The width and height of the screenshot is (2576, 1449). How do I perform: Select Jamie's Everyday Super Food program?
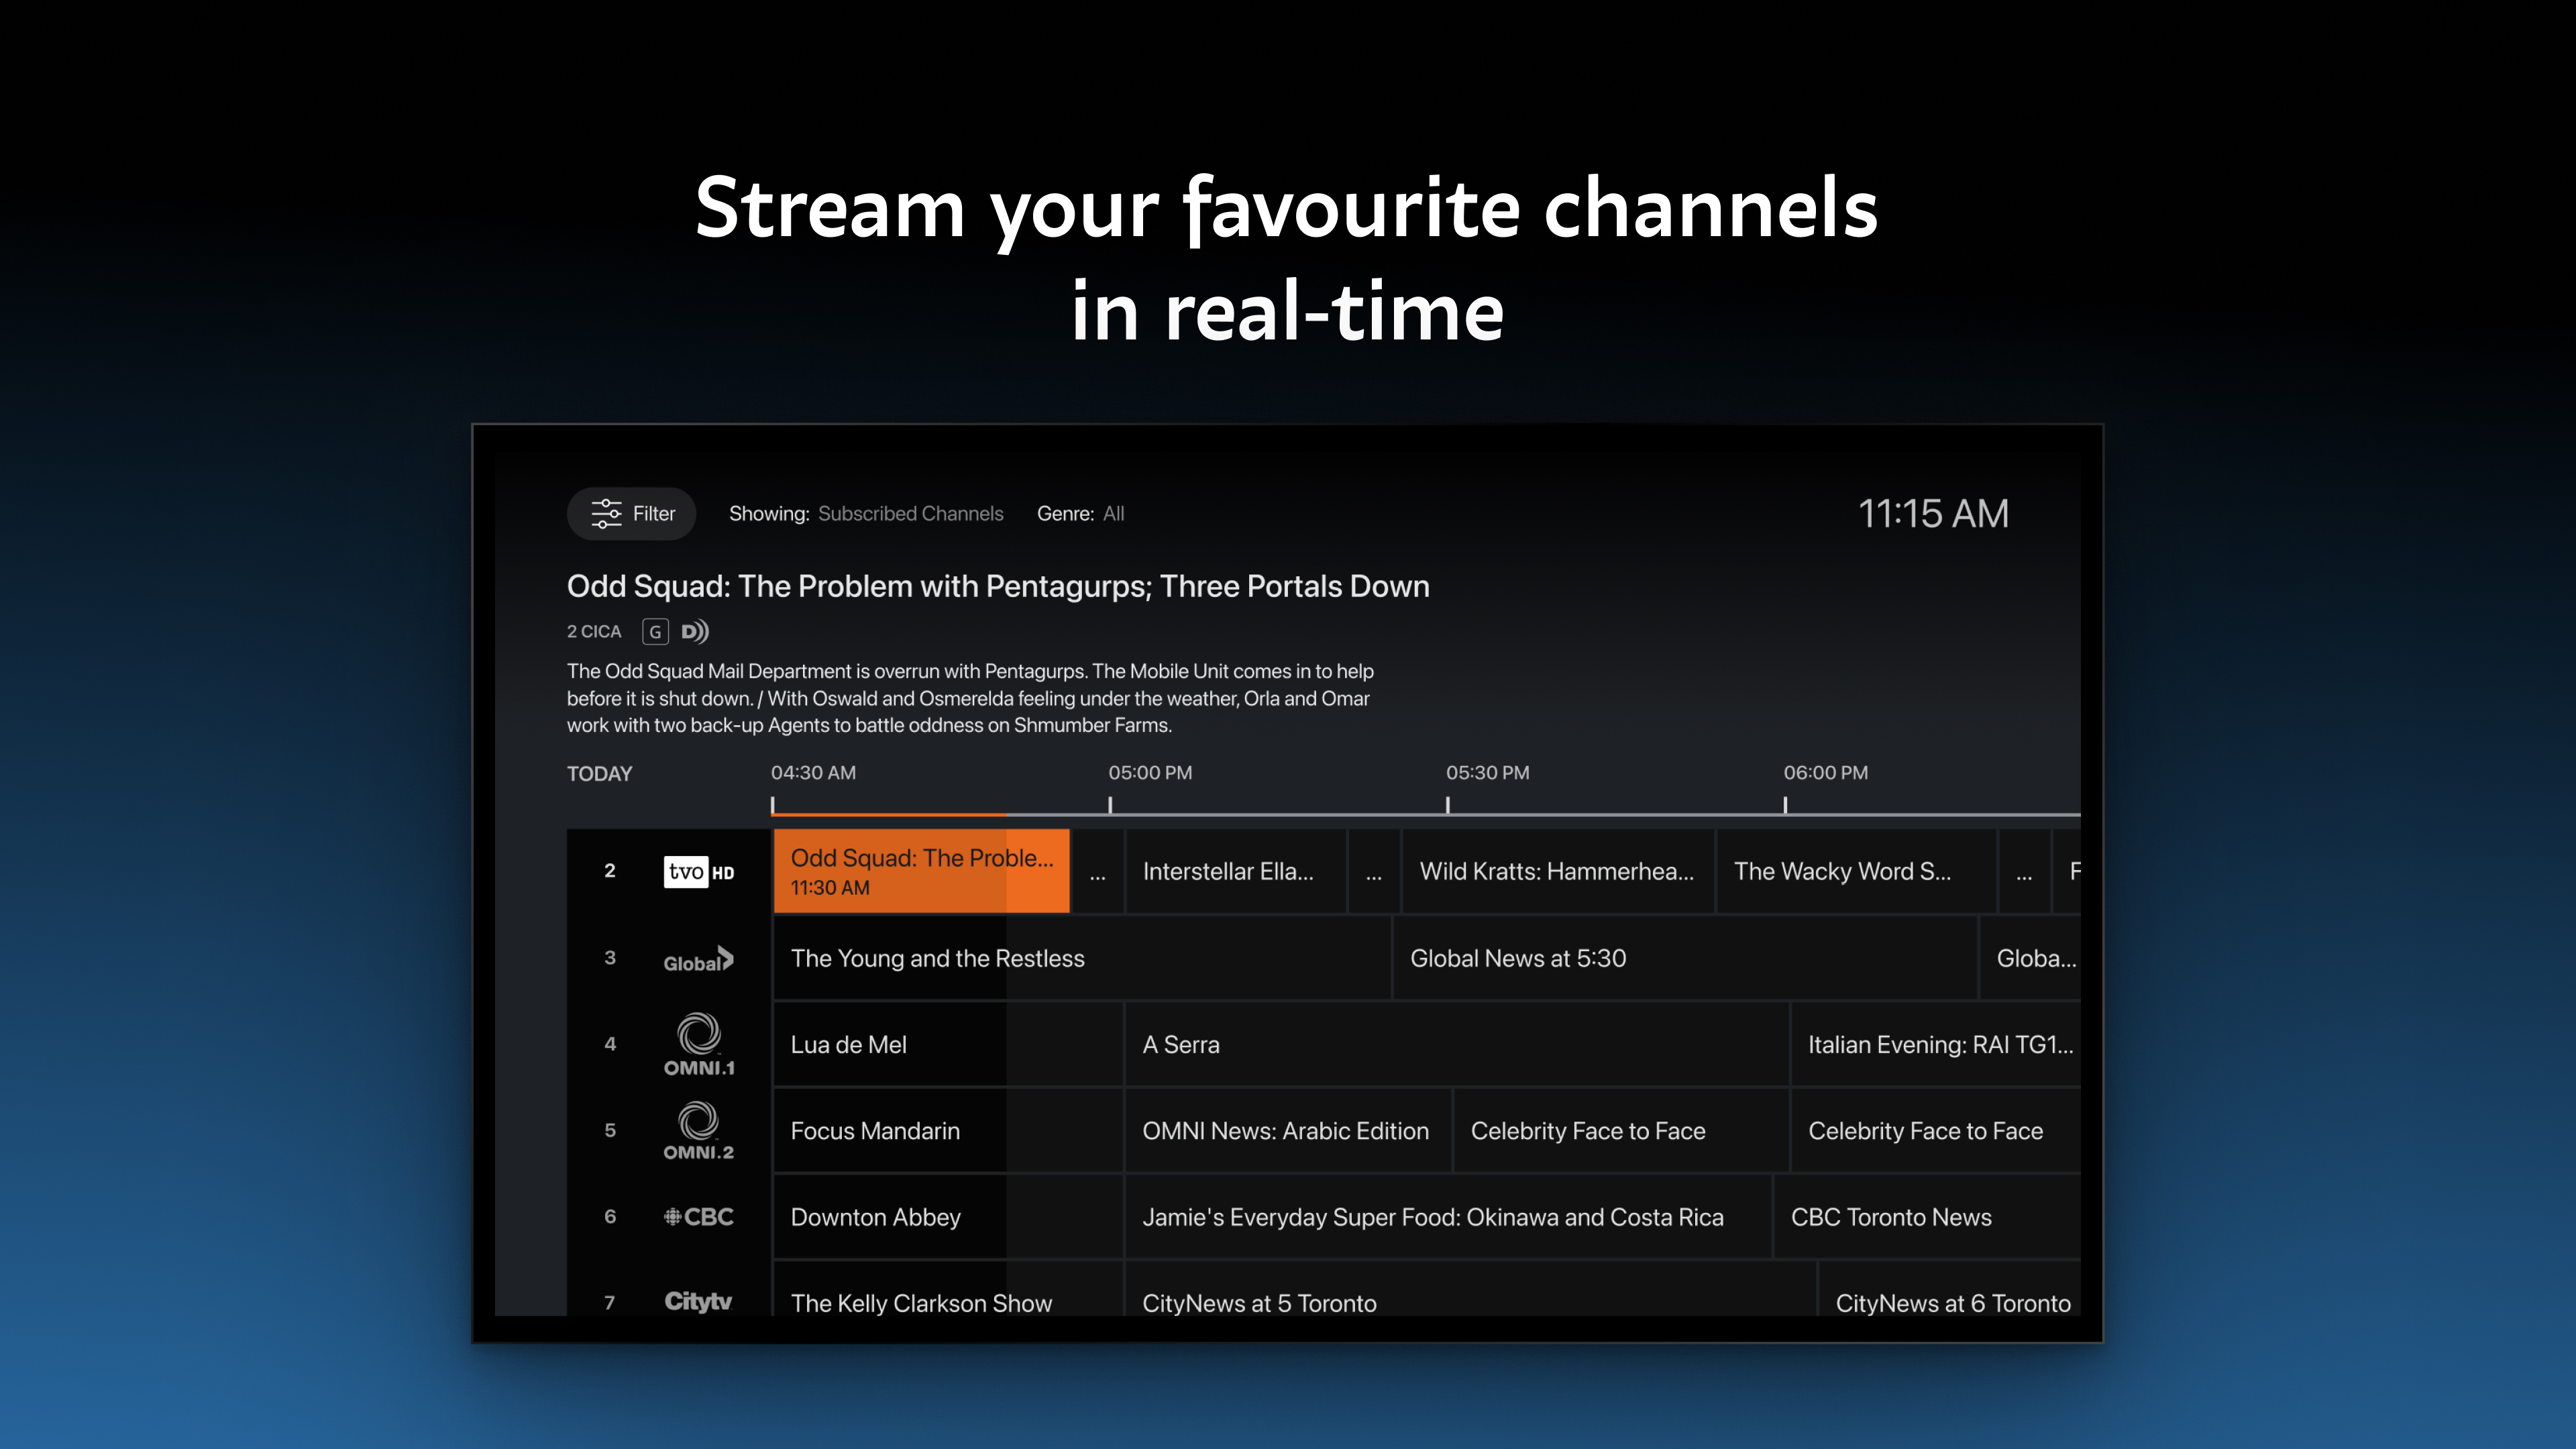(x=1448, y=1217)
